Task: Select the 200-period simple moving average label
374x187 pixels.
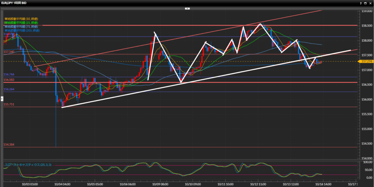Action: [22, 31]
